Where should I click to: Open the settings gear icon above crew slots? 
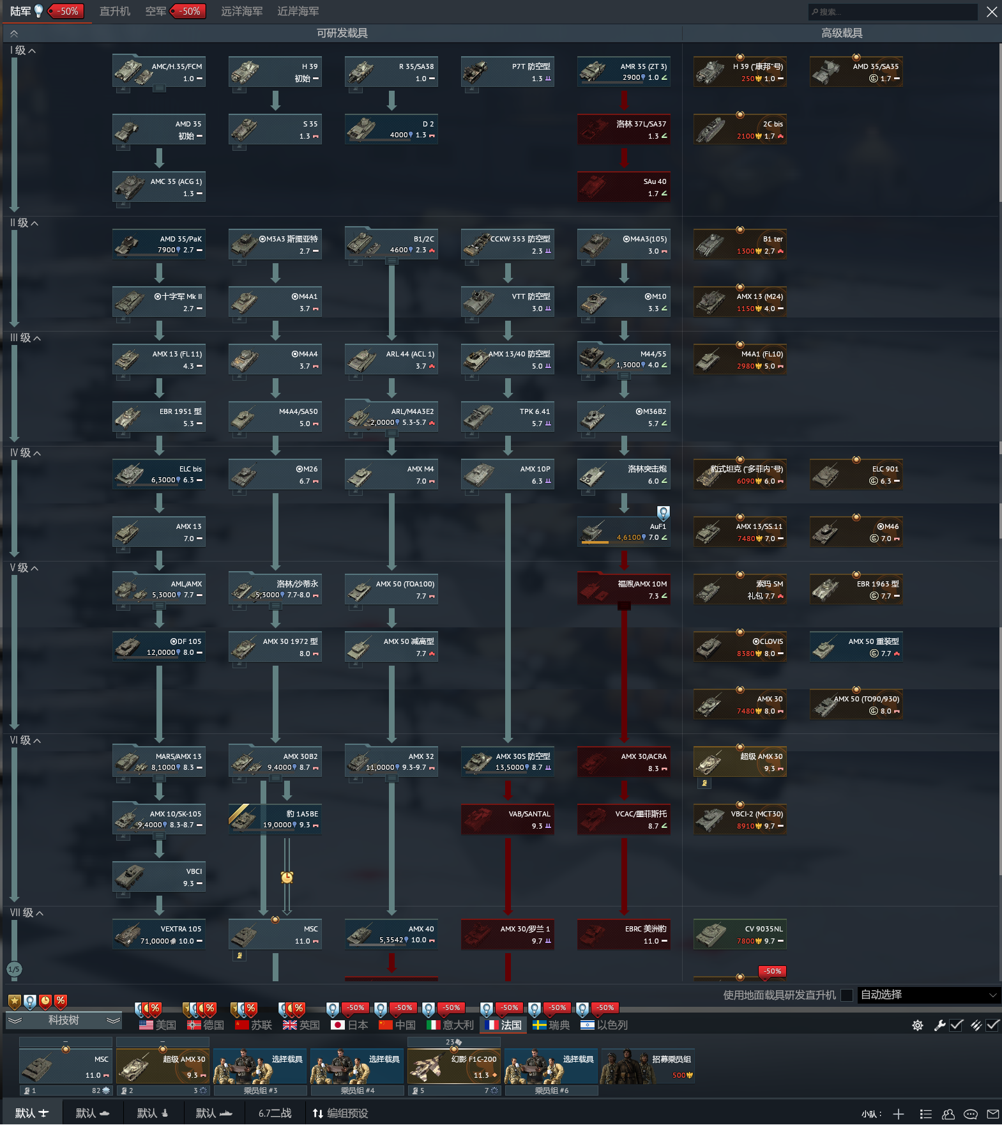[x=918, y=1025]
